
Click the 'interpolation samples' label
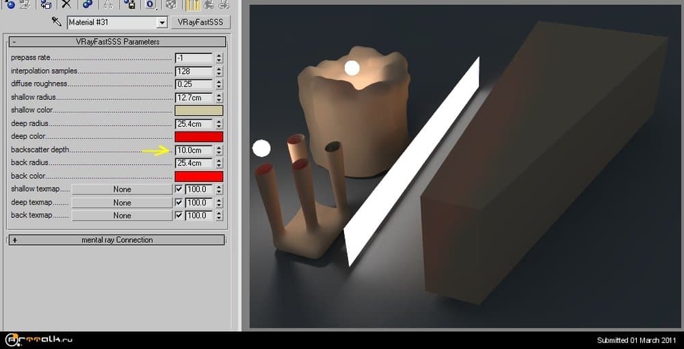pos(44,70)
